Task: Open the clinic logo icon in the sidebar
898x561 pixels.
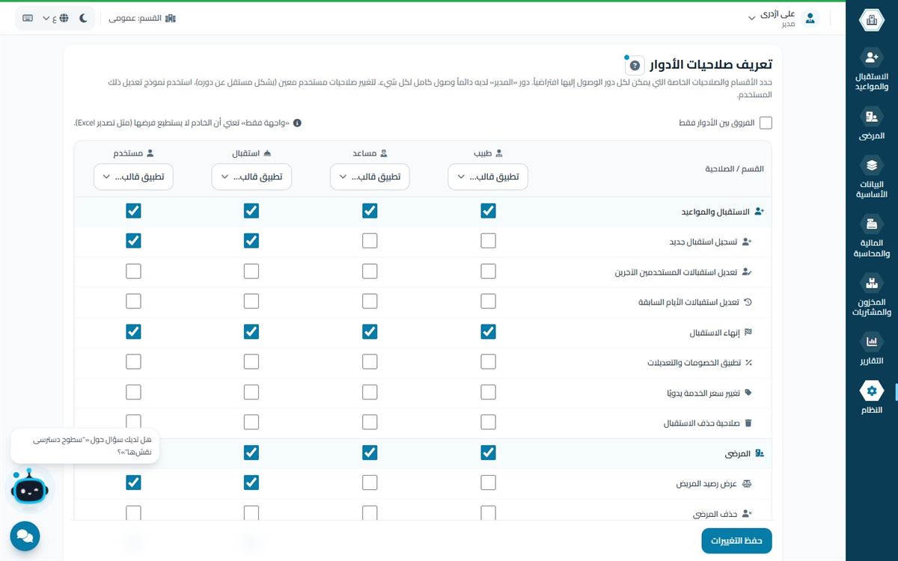Action: [x=871, y=20]
